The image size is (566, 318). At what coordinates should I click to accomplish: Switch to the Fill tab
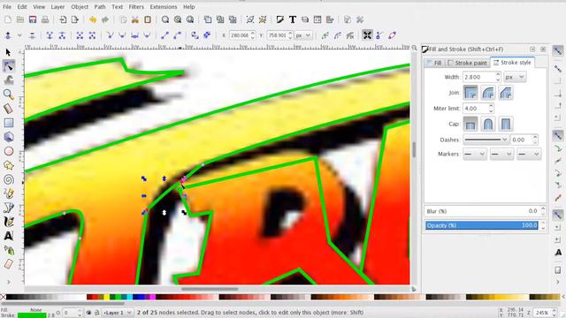434,63
